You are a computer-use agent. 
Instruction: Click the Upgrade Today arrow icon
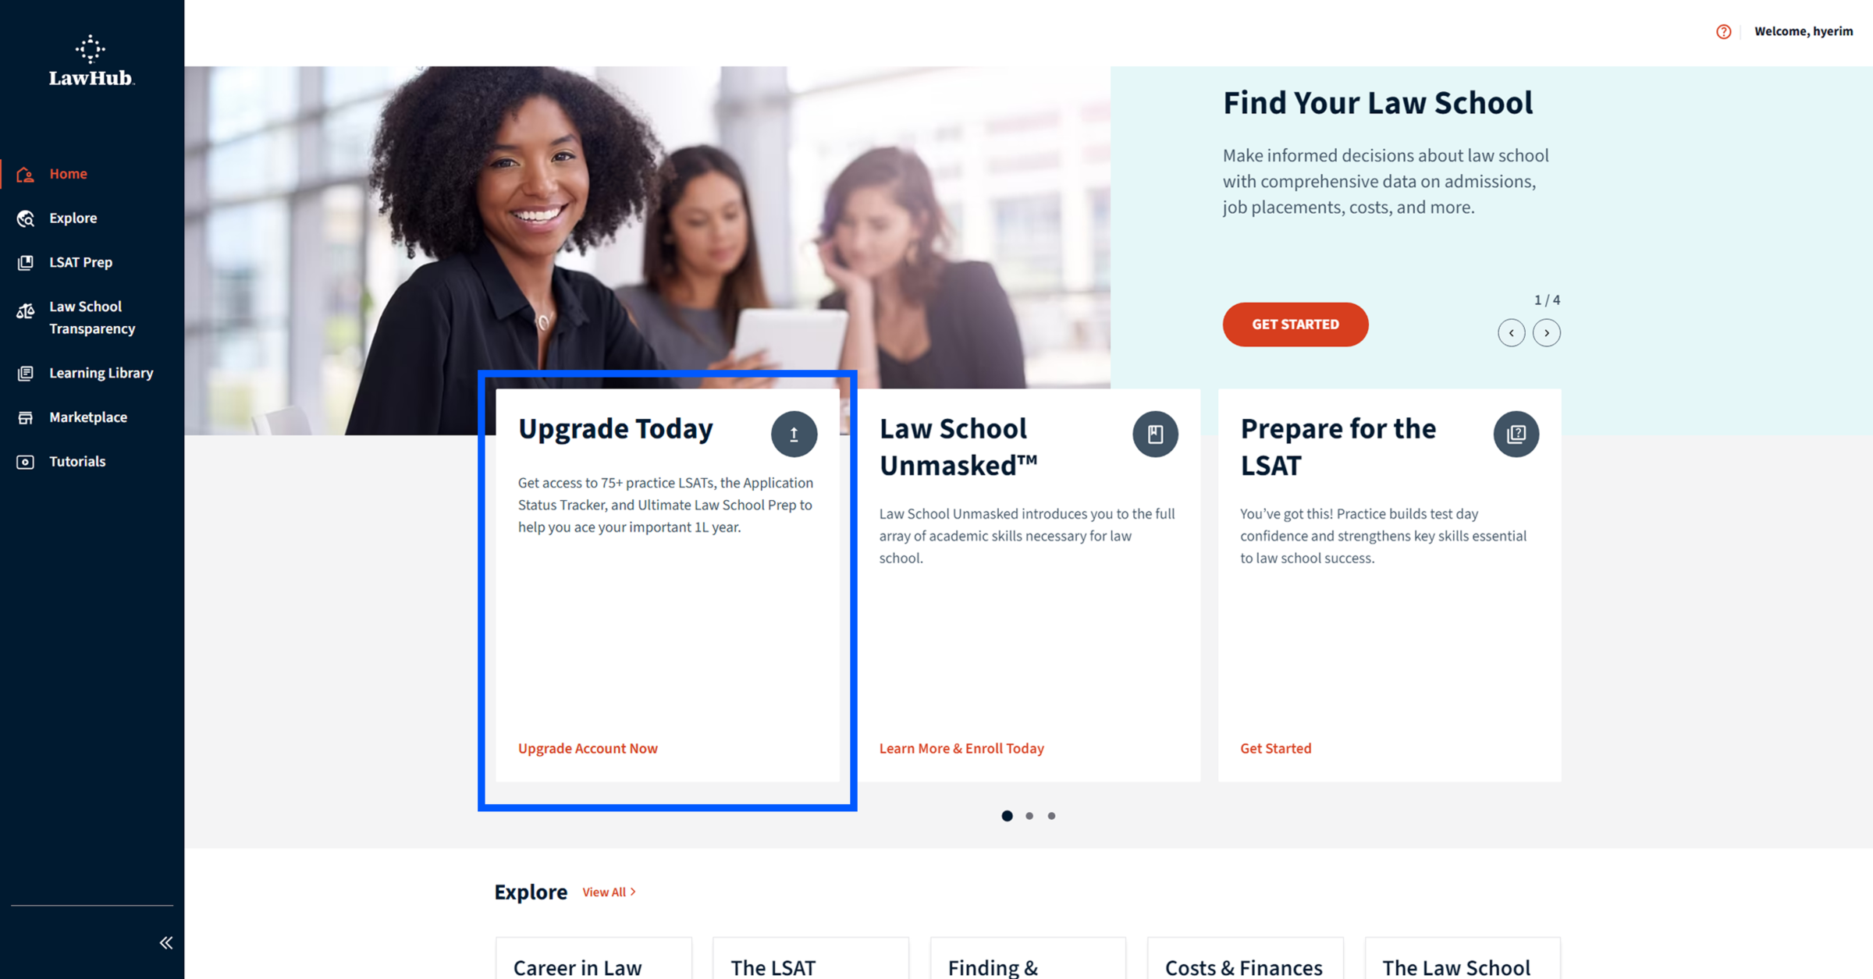[x=794, y=434]
